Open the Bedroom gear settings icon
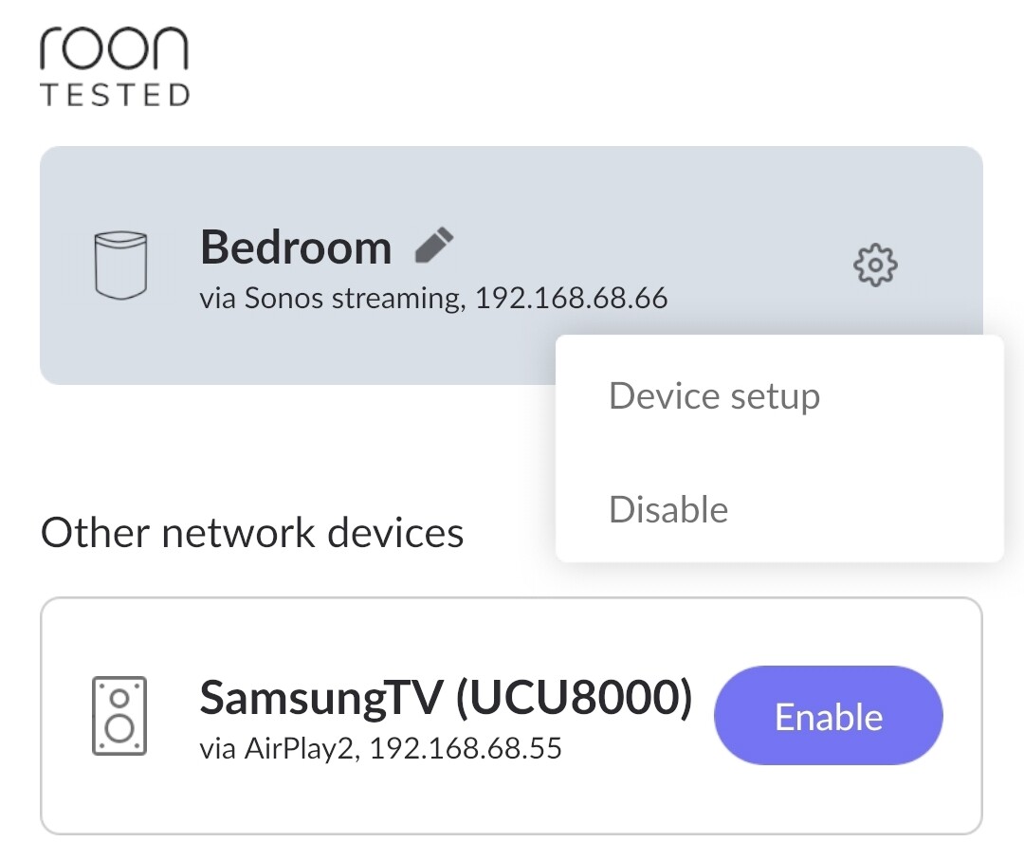The width and height of the screenshot is (1024, 842). click(875, 265)
